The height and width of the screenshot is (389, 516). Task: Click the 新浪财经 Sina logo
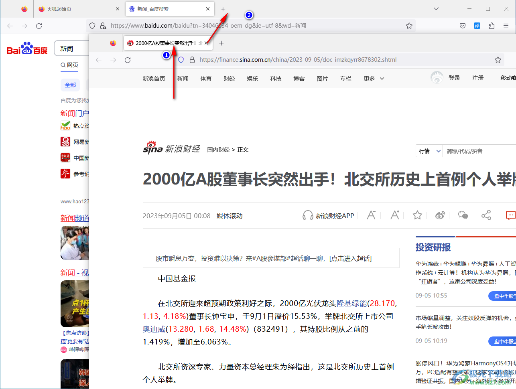coord(171,148)
